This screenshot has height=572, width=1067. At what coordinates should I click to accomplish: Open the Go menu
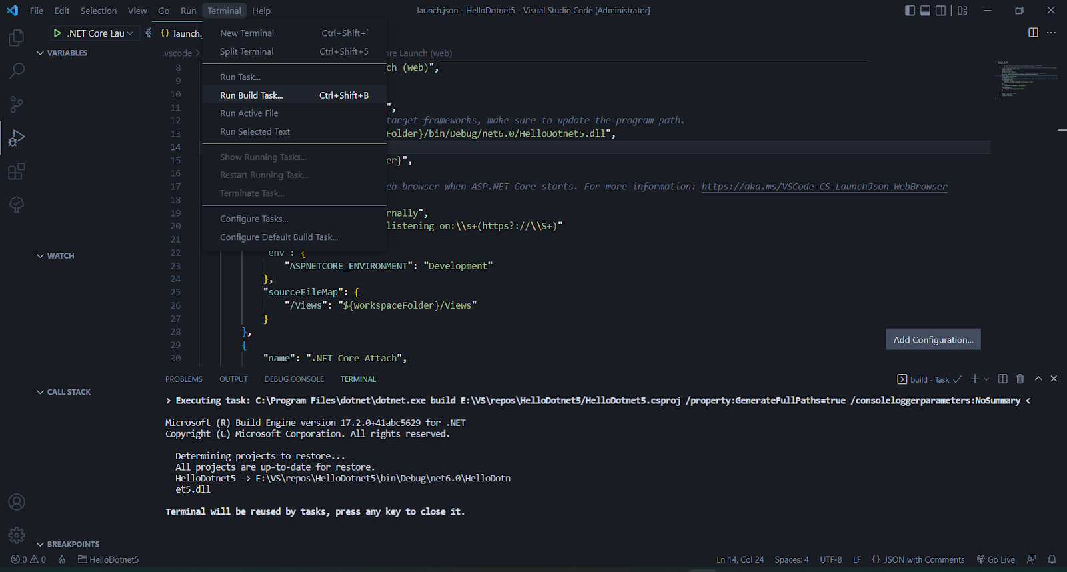(x=164, y=11)
